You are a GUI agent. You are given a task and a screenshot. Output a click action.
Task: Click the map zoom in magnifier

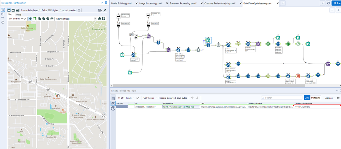[40, 19]
